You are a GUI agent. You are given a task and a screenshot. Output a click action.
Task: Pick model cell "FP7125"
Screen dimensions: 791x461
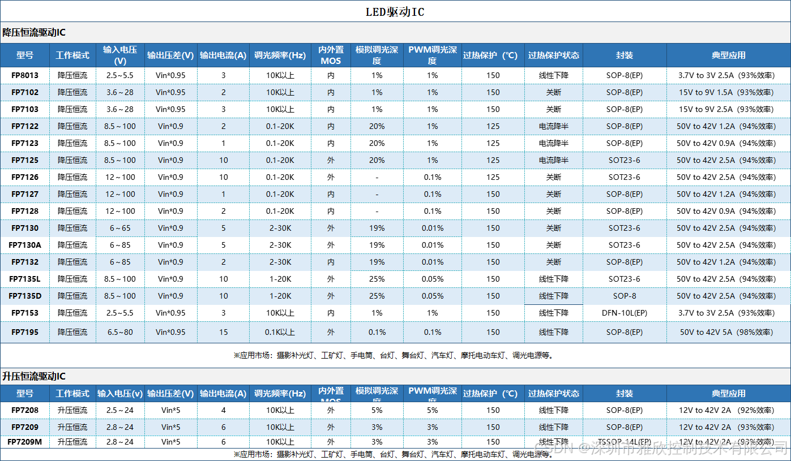pos(25,160)
